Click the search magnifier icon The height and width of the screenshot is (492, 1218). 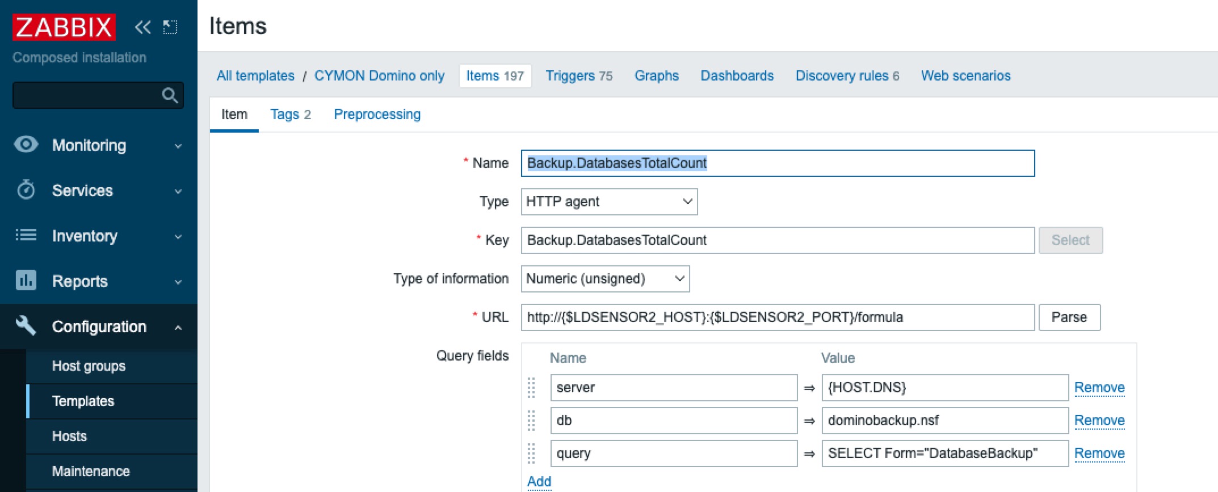pos(170,95)
